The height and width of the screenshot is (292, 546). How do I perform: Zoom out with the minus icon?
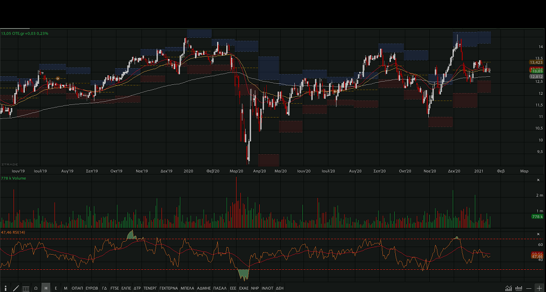pos(529,289)
